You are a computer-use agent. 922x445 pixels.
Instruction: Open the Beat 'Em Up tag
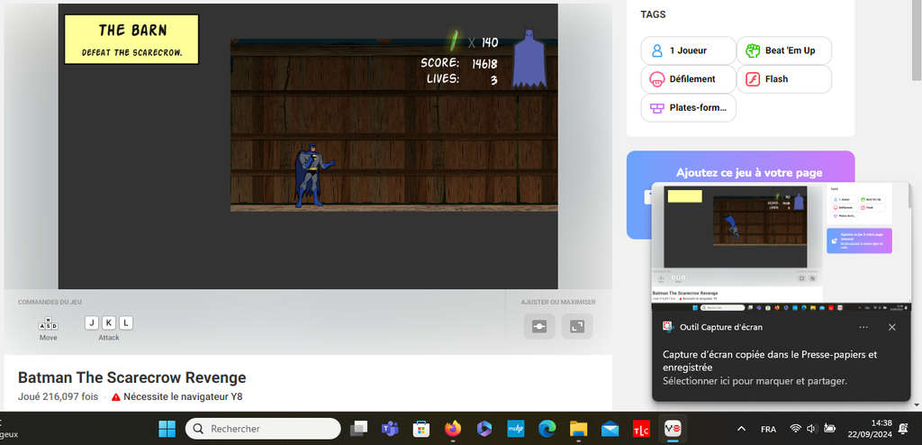783,50
